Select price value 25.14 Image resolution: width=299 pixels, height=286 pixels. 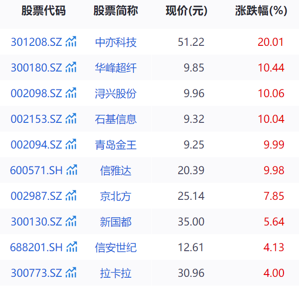(191, 196)
